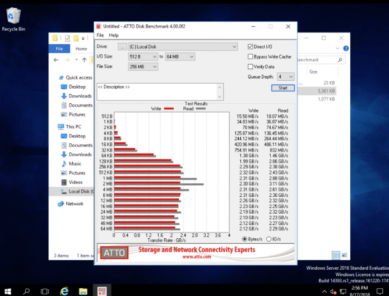Select Network in Explorer sidebar

tap(71, 203)
